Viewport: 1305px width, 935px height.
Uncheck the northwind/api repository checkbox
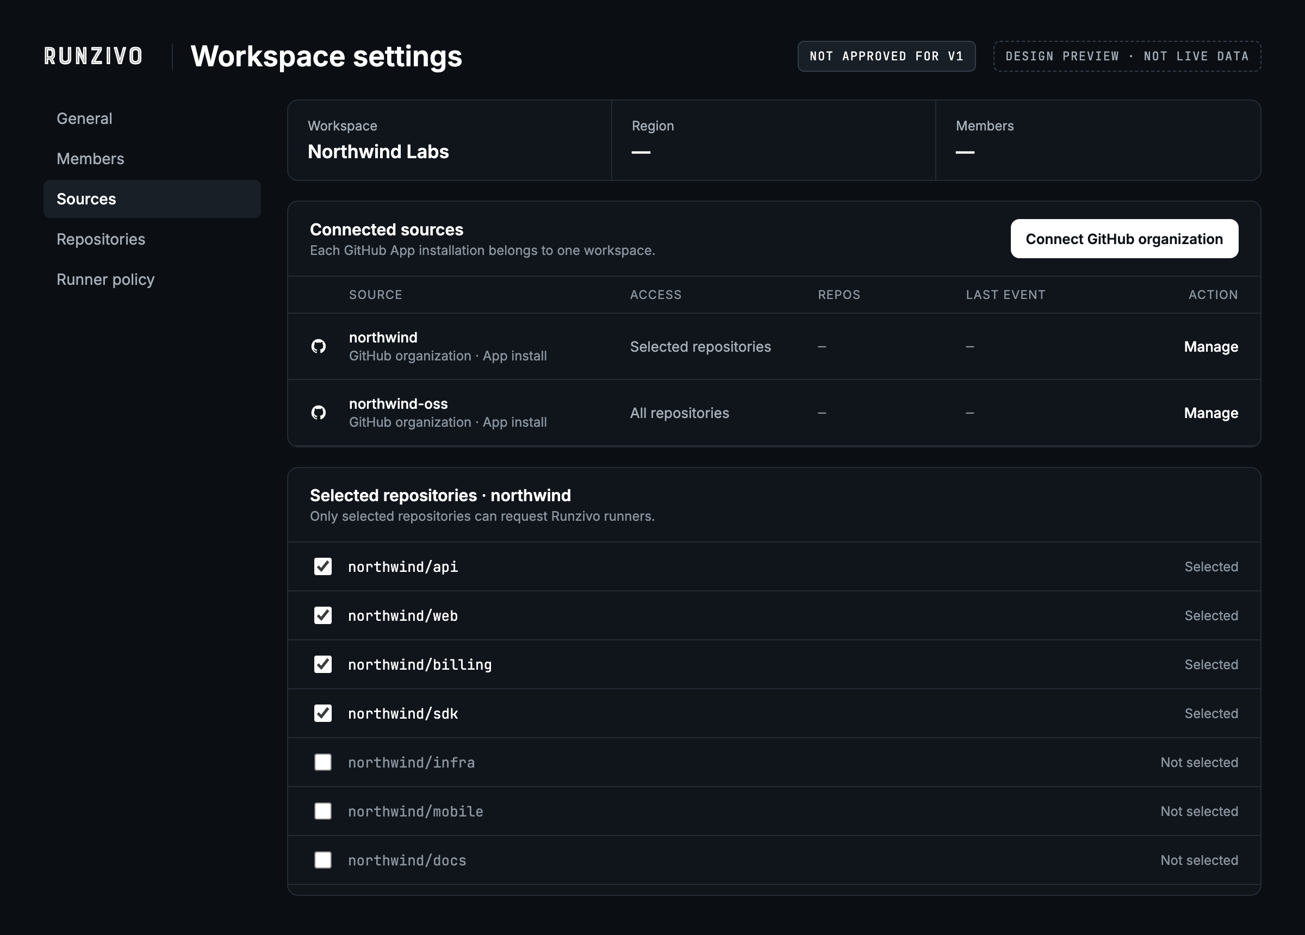click(x=323, y=567)
